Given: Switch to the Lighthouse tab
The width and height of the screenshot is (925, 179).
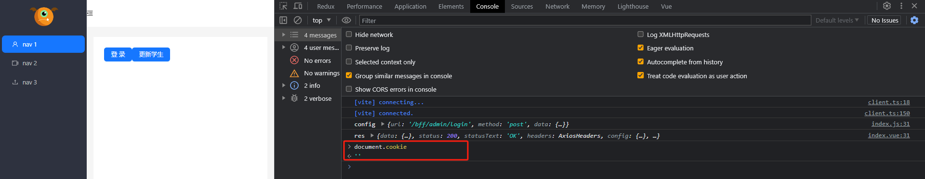Looking at the screenshot, I should 633,6.
